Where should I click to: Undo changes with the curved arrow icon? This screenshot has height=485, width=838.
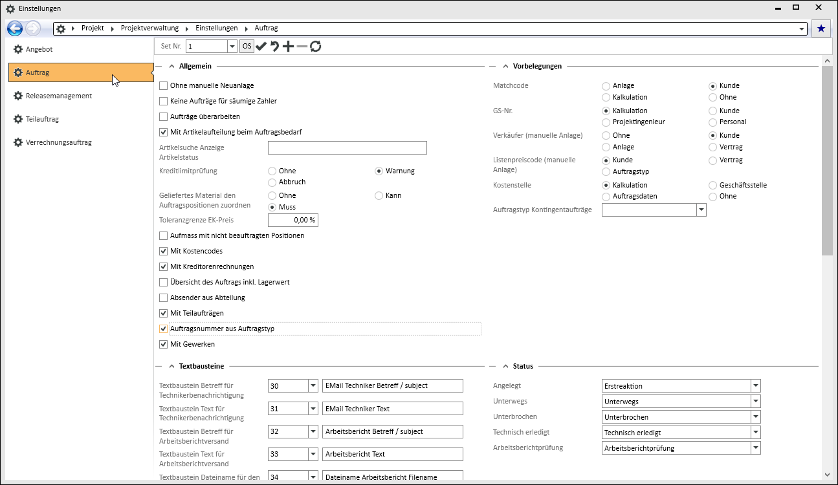[x=274, y=46]
